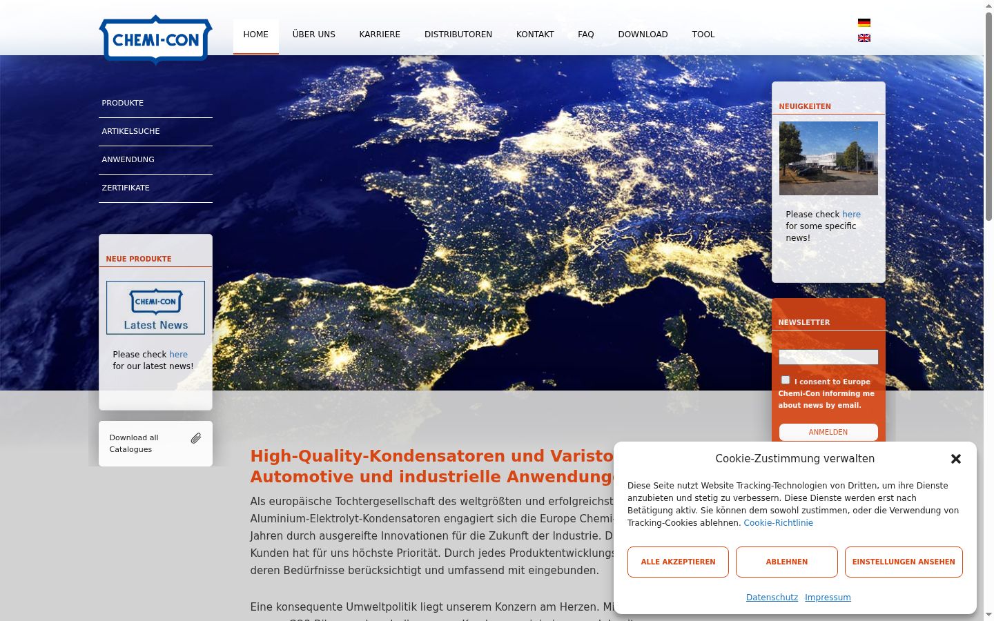Navigate to KONTAKT

[535, 34]
